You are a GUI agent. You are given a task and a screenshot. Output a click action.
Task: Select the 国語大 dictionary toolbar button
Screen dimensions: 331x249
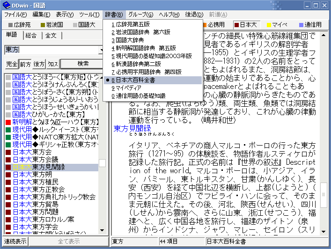pos(84,25)
